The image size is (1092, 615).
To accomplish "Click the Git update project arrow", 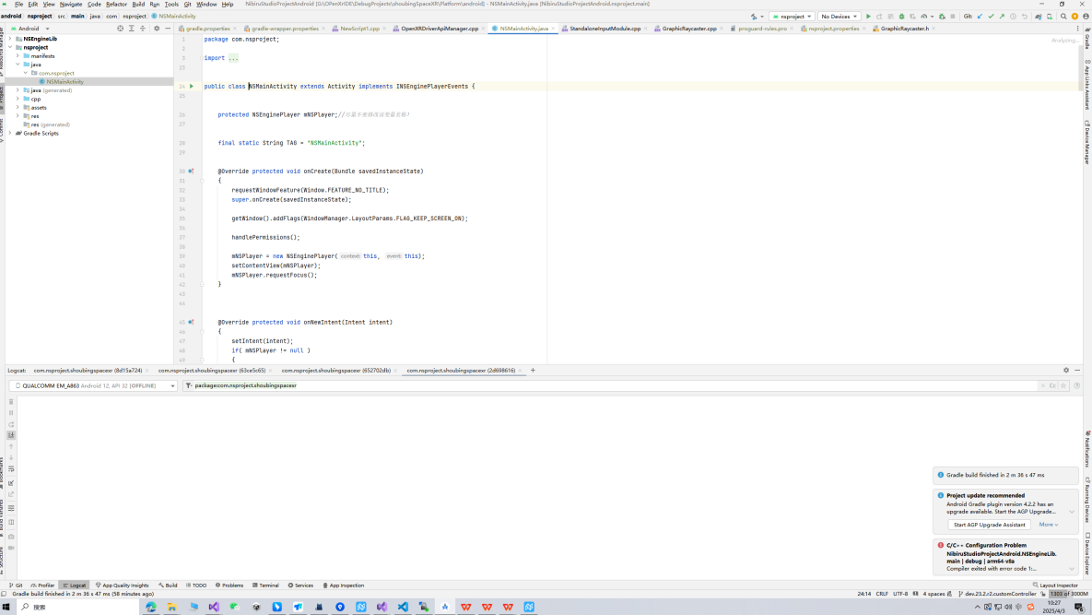I will pyautogui.click(x=980, y=17).
